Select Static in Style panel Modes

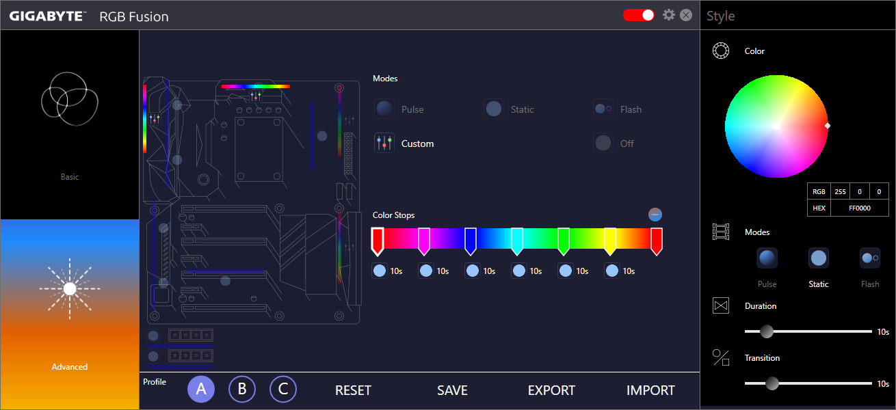point(819,258)
